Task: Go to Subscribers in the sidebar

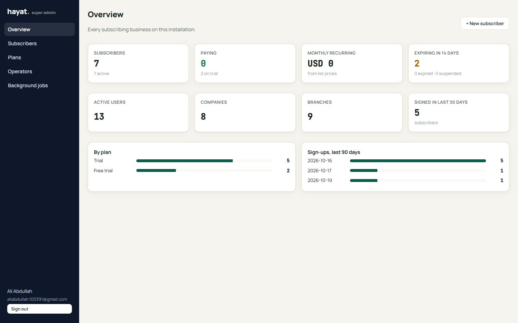Action: coord(40,43)
